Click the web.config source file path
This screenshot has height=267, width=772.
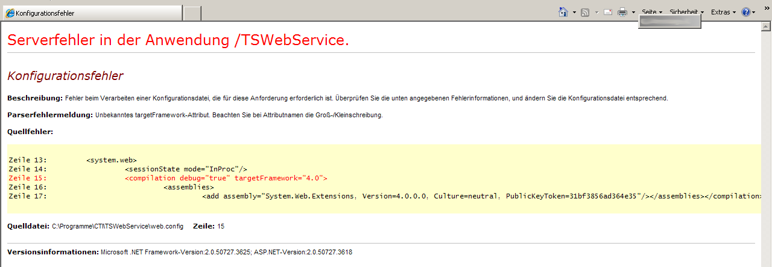[x=117, y=226]
